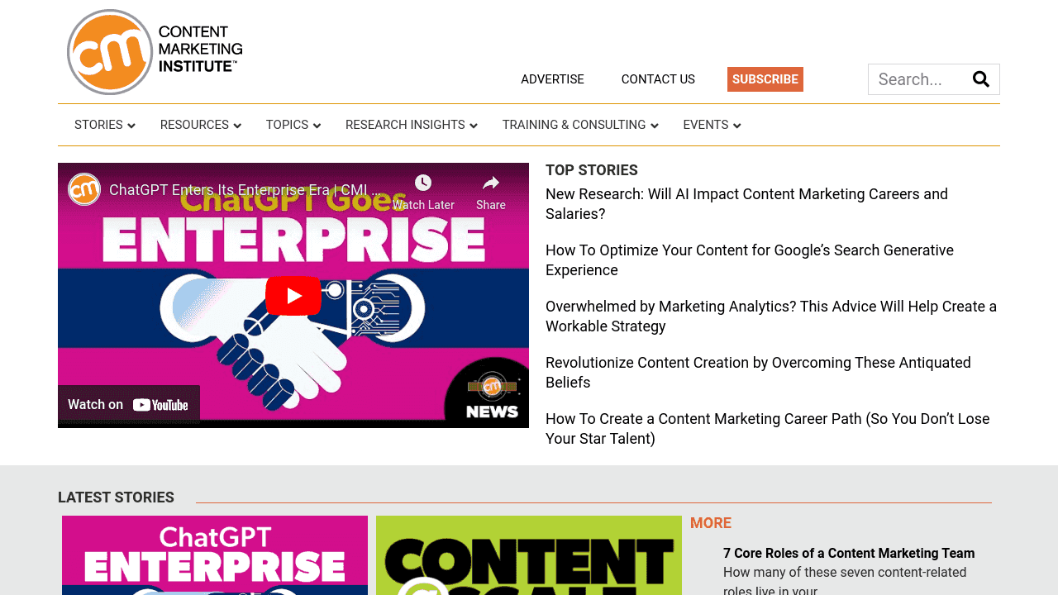
Task: Open 7 Core Roles of Content Marketing Team
Action: point(849,554)
